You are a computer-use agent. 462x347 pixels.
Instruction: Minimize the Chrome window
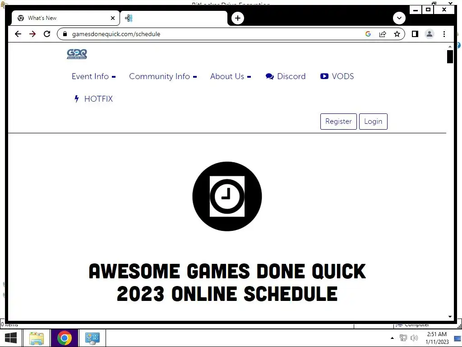point(416,10)
